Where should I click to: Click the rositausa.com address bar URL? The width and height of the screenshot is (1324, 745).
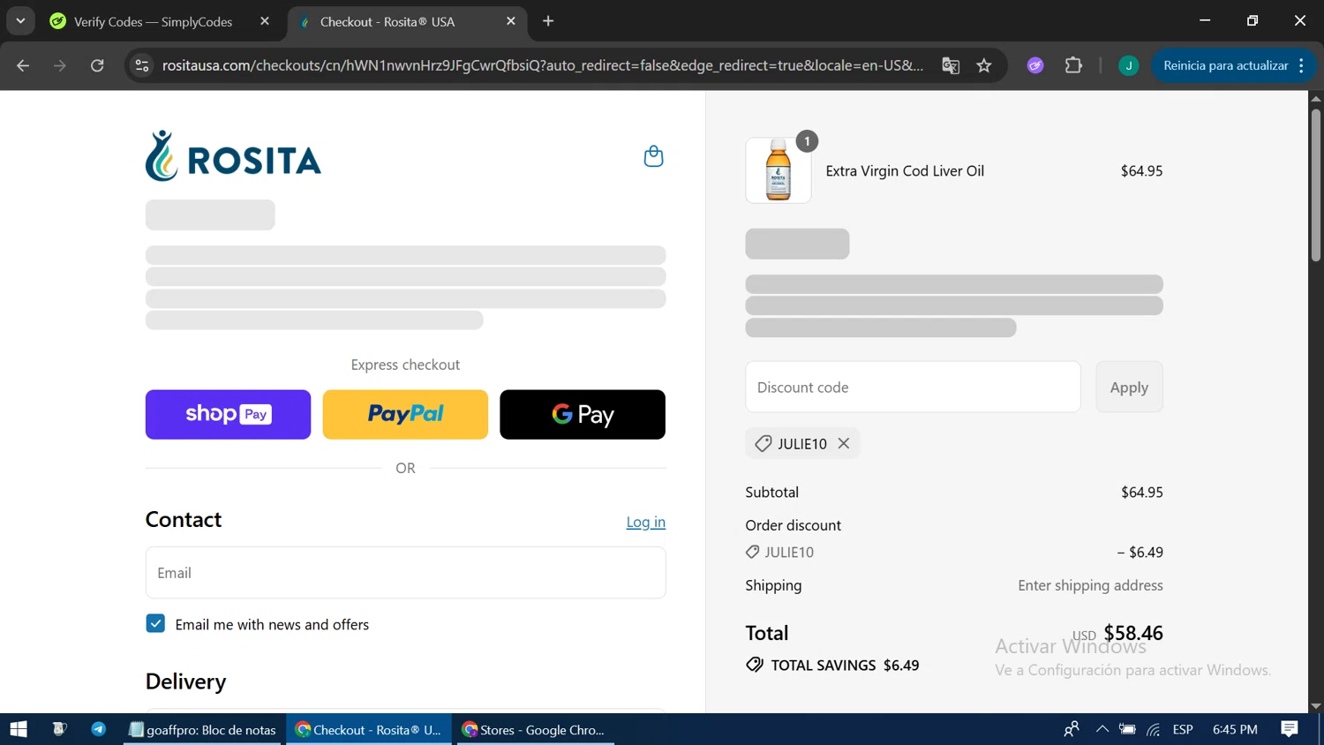pos(543,65)
